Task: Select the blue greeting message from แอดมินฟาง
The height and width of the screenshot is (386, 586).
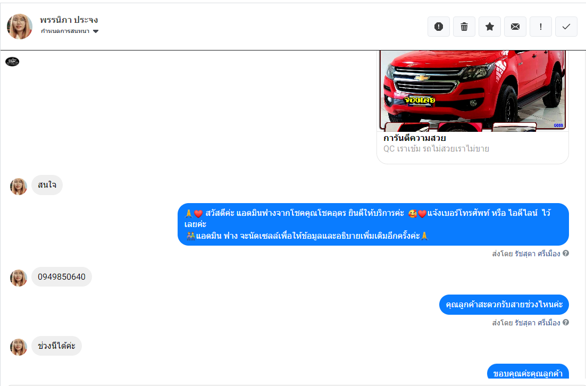Action: pos(373,224)
